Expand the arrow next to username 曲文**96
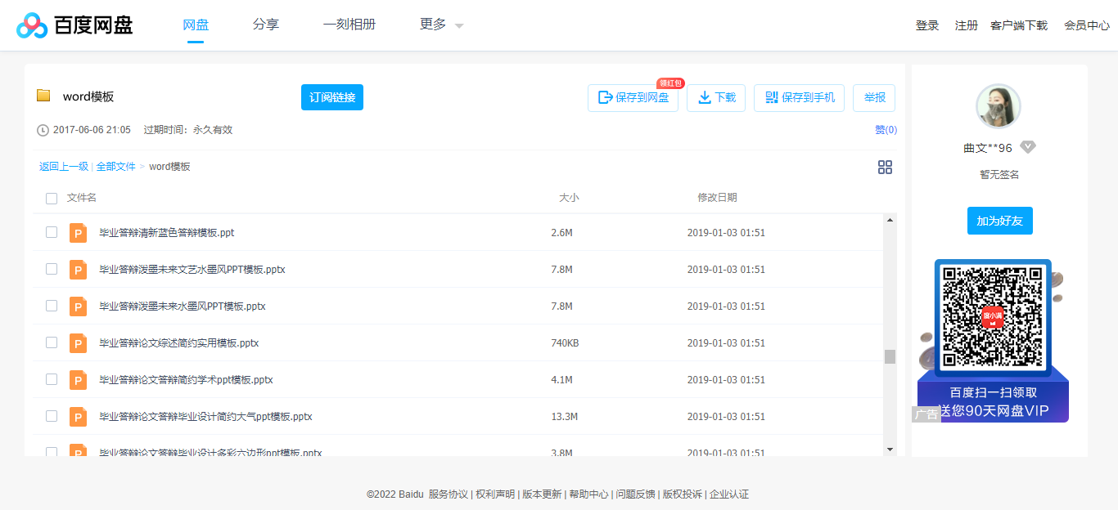 point(1028,146)
